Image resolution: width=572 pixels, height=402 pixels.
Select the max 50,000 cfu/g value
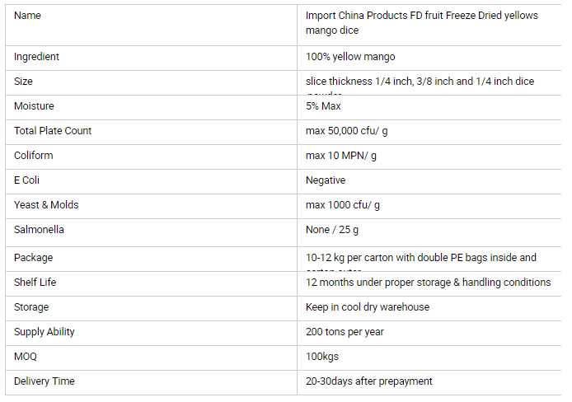[347, 131]
